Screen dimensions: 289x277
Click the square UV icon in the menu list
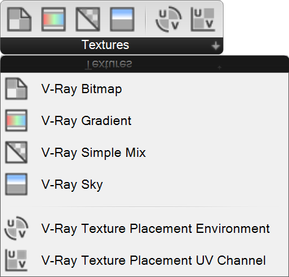coord(16,260)
